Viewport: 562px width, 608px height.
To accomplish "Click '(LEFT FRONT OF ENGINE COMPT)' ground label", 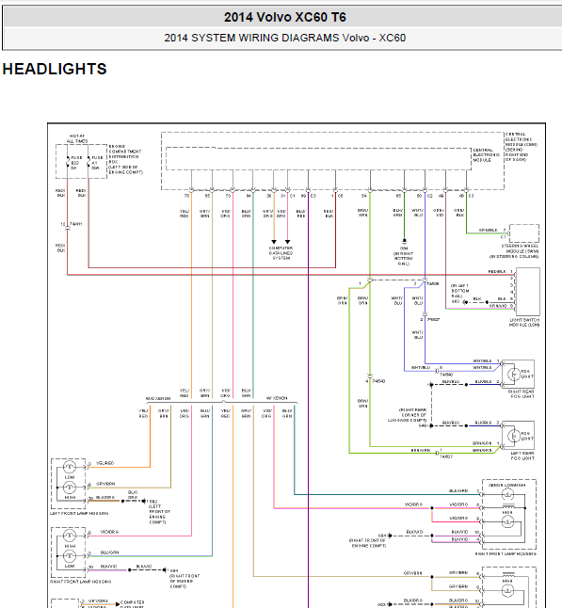I will pyautogui.click(x=159, y=514).
